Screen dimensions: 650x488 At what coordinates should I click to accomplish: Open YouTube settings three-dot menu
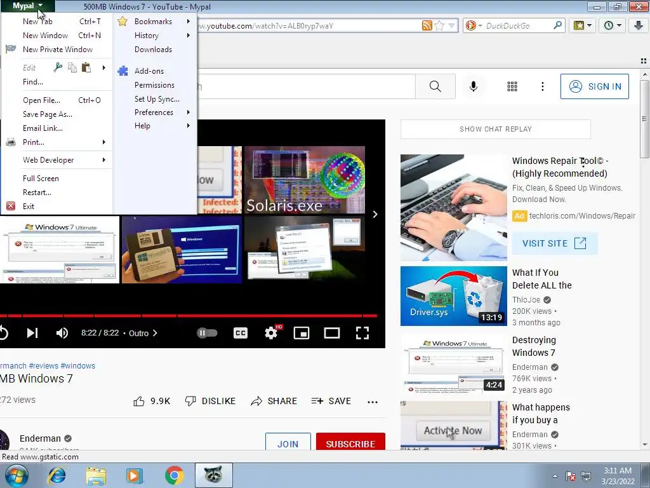[x=543, y=86]
